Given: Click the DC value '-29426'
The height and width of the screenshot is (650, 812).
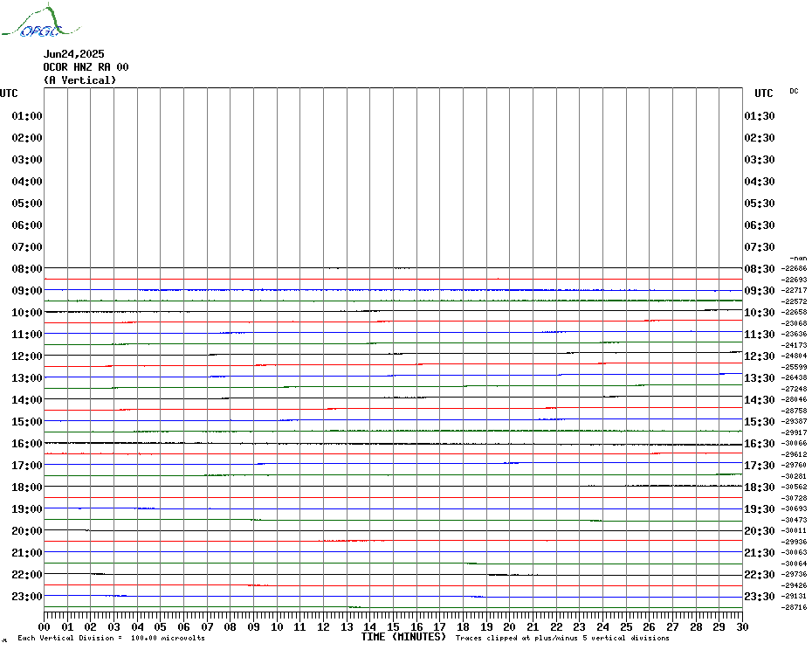Looking at the screenshot, I should tap(794, 585).
